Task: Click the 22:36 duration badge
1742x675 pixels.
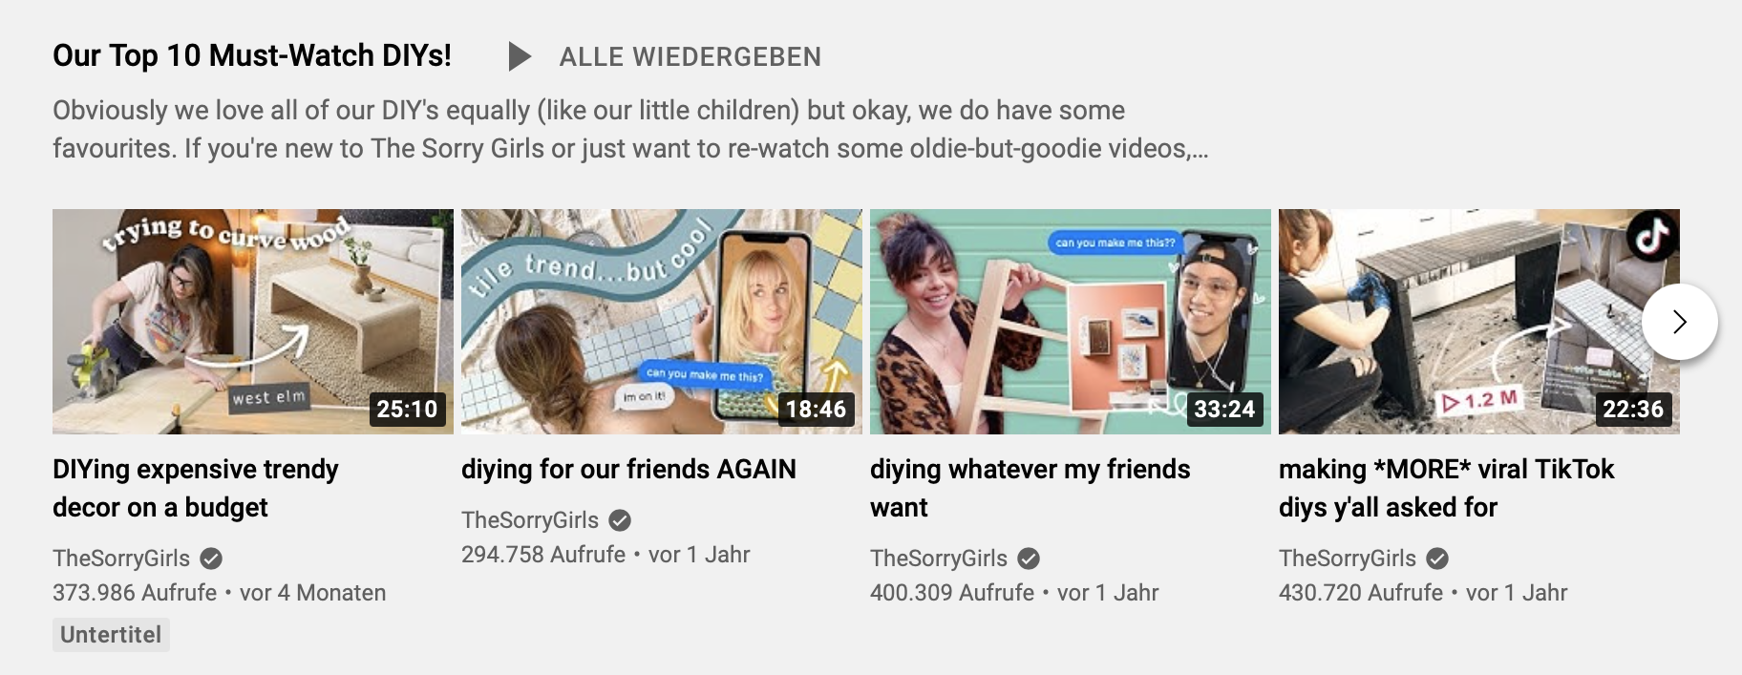Action: point(1633,410)
